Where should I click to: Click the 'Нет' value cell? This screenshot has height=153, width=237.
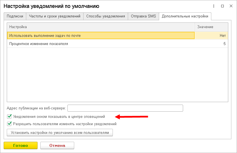click(211, 35)
